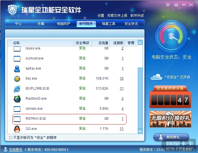
Task: Select the QQ.exe process name
Action: click(31, 129)
